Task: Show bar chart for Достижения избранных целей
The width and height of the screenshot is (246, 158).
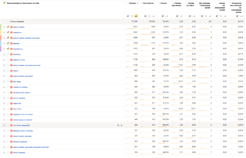Action: pyautogui.click(x=210, y=16)
